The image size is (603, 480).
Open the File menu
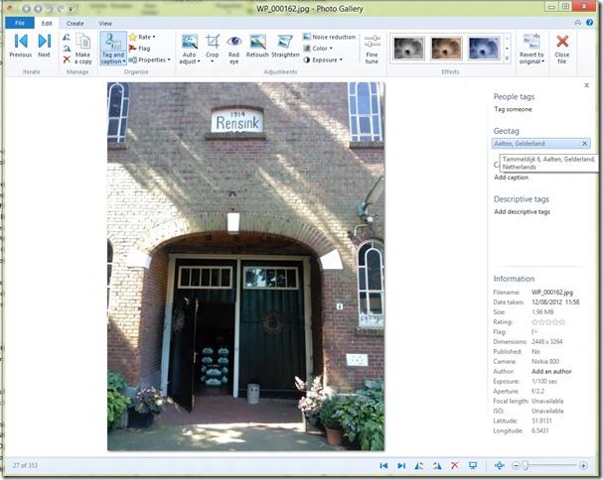(19, 23)
